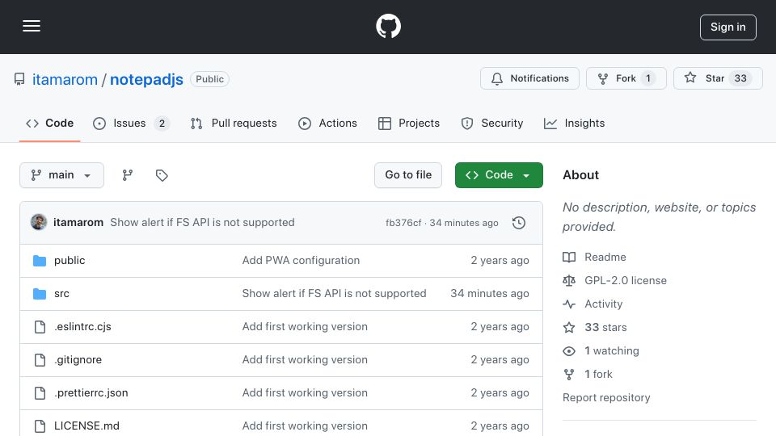Click the .eslintrc.cjs file icon
The image size is (776, 436).
point(40,327)
